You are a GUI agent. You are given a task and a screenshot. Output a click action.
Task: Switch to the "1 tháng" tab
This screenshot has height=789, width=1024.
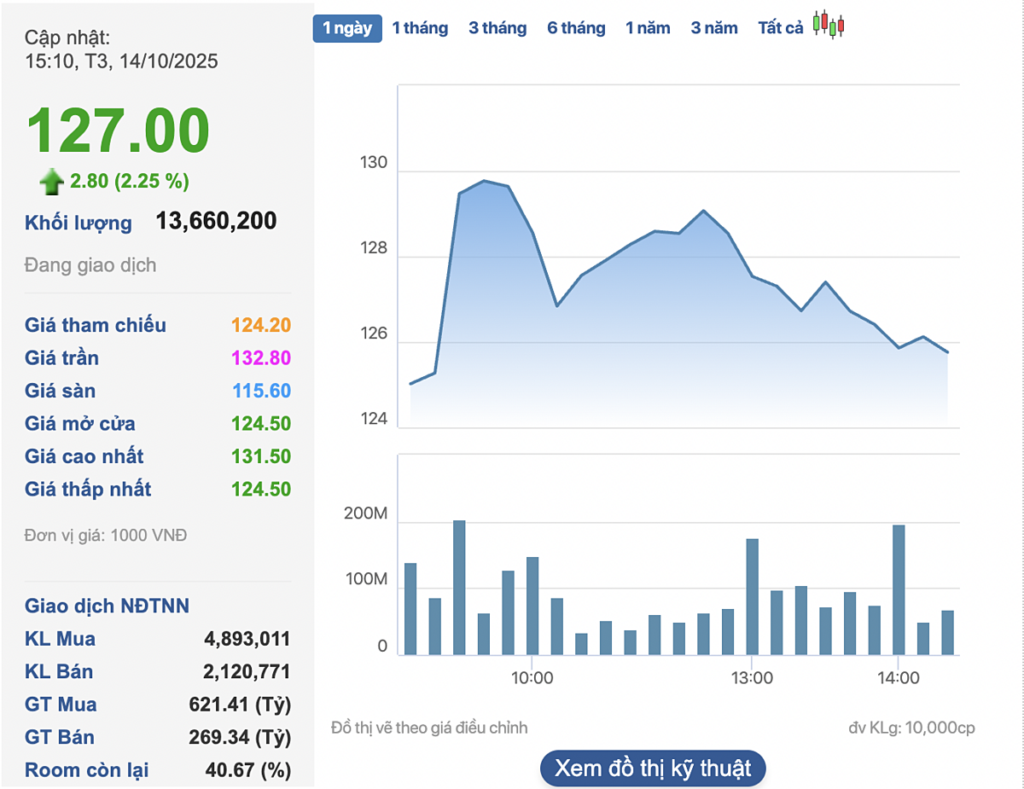(x=420, y=28)
